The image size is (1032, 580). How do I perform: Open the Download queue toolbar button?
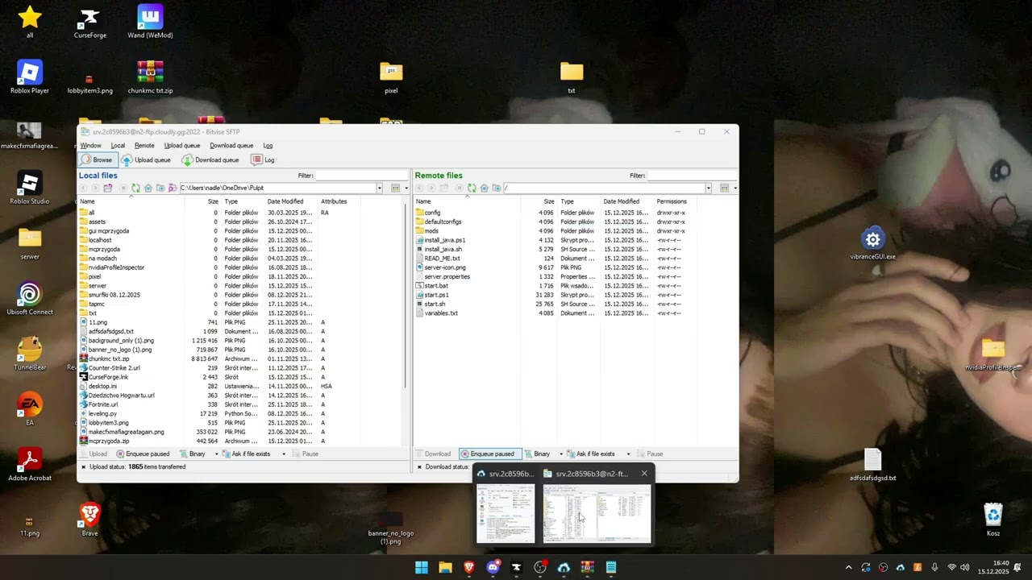click(x=210, y=159)
